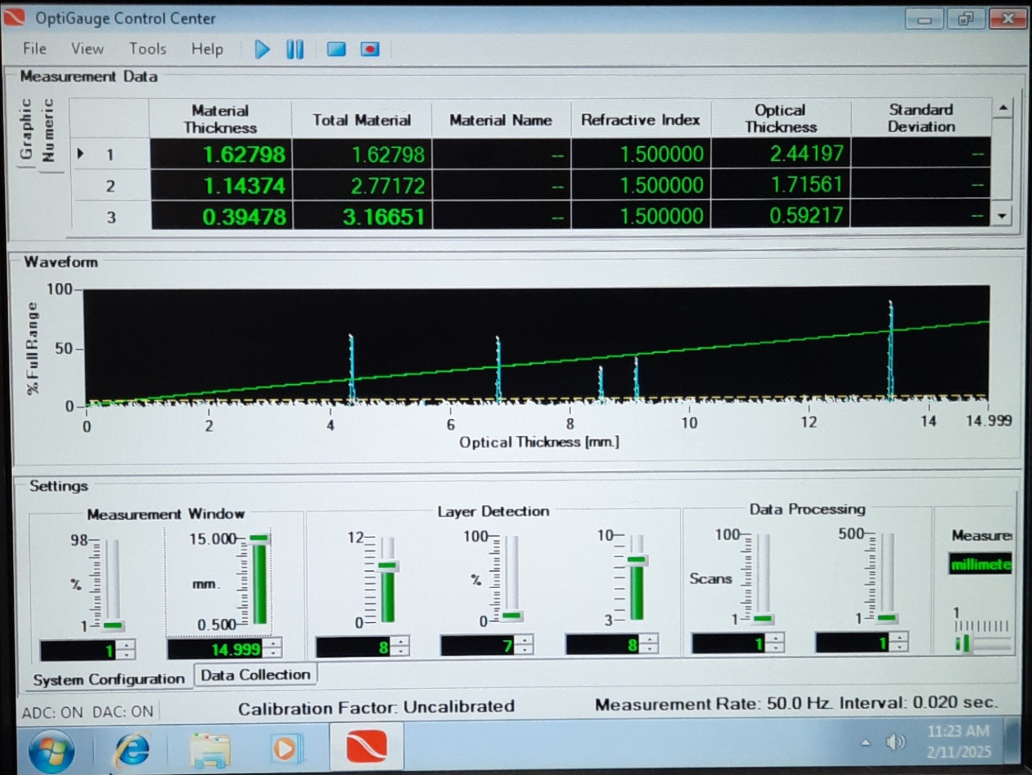This screenshot has width=1032, height=775.
Task: Click the OptiGauge taskbar icon
Action: [x=366, y=746]
